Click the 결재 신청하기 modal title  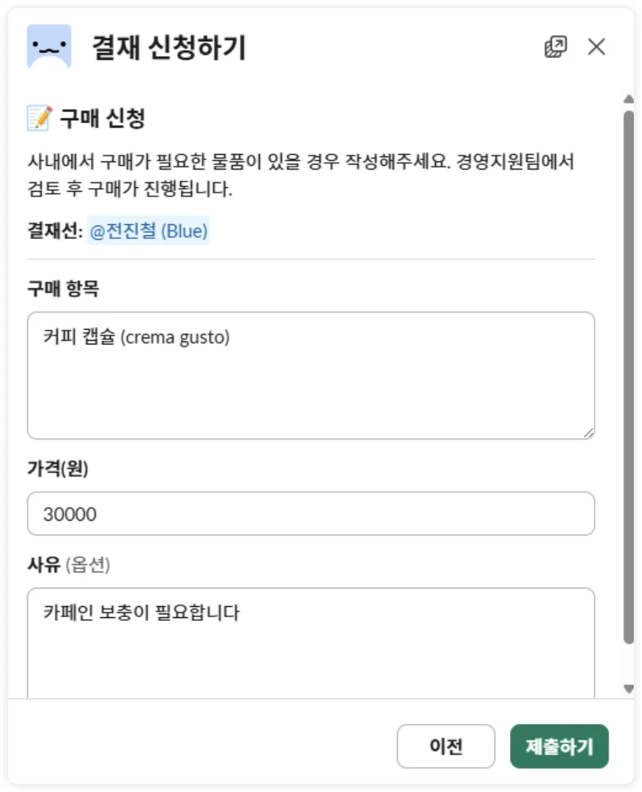tap(168, 47)
